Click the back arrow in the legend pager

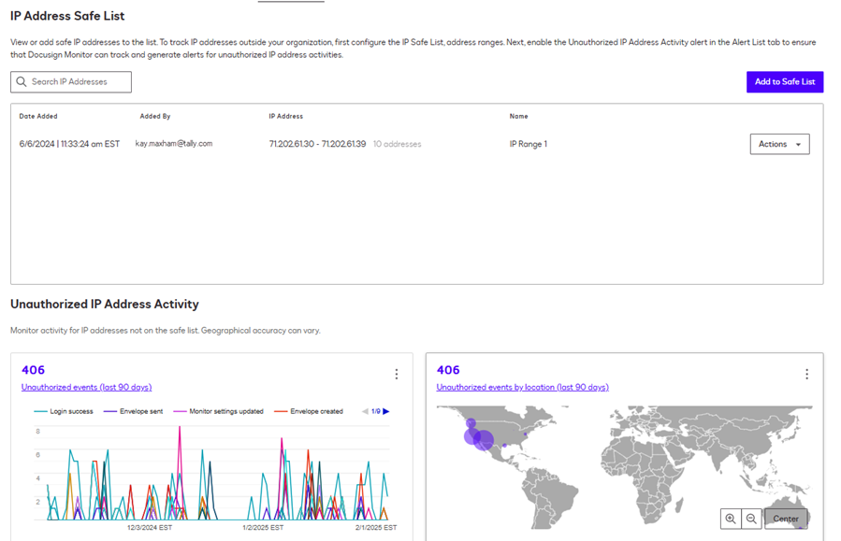(363, 410)
